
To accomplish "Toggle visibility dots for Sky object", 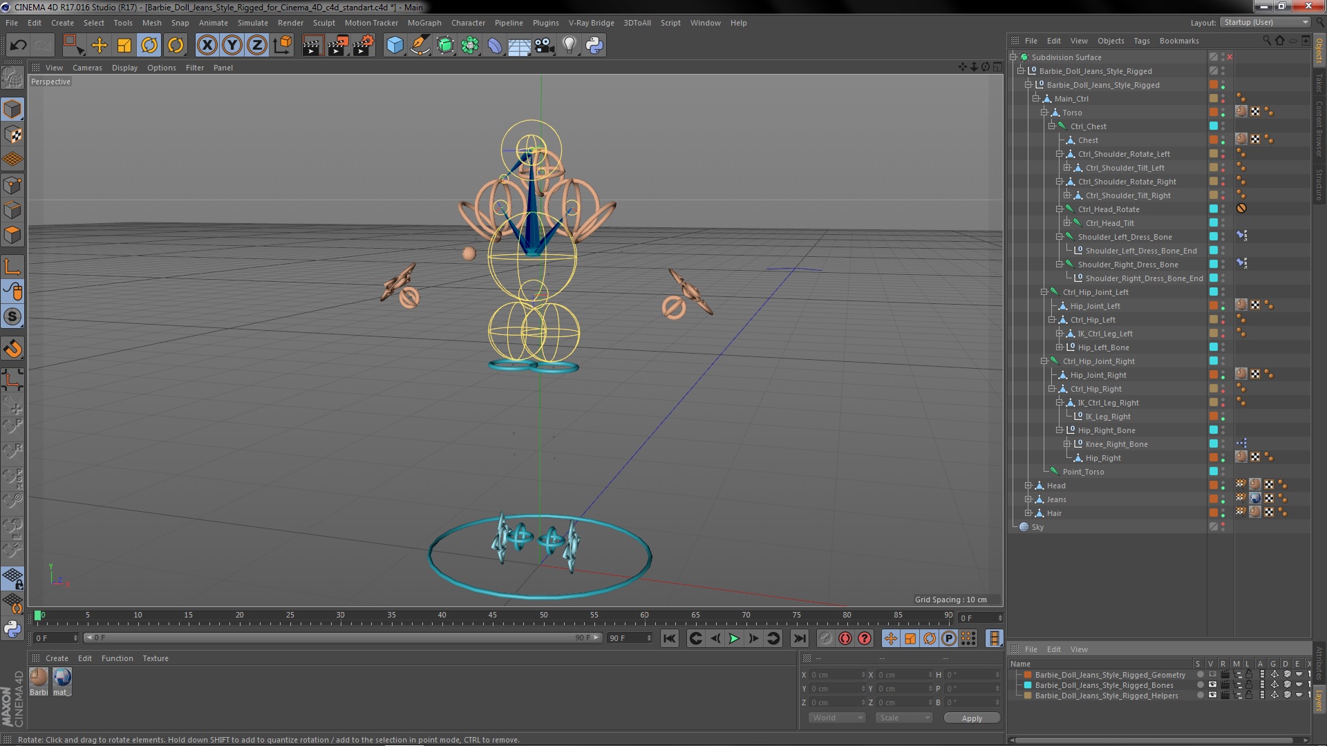I will pos(1223,527).
